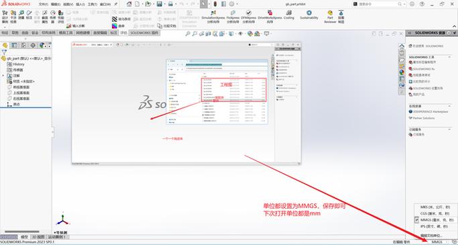Open the user login account icon

pyautogui.click(x=412, y=4)
